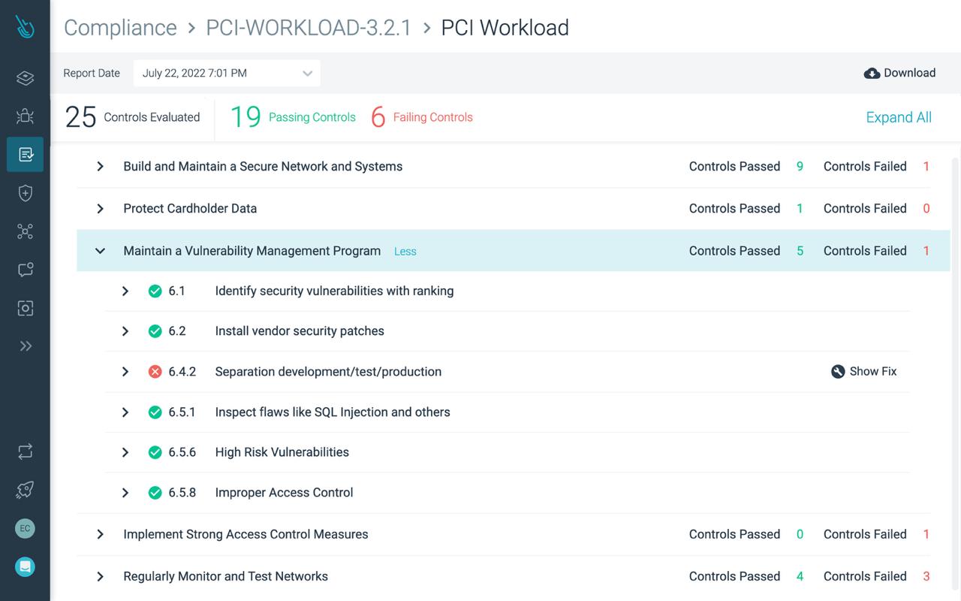Expand Build and Maintain a Secure Network
The width and height of the screenshot is (961, 601).
click(x=100, y=166)
